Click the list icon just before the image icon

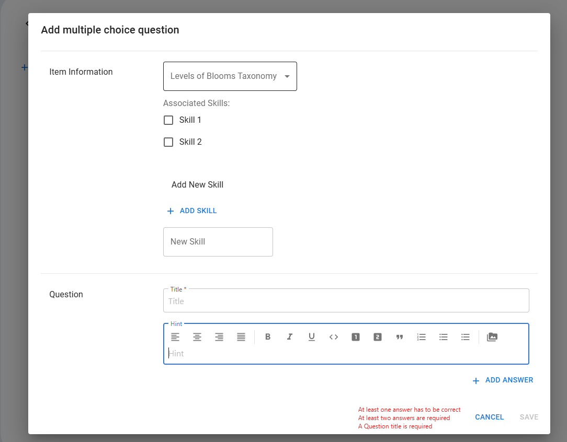pos(466,337)
